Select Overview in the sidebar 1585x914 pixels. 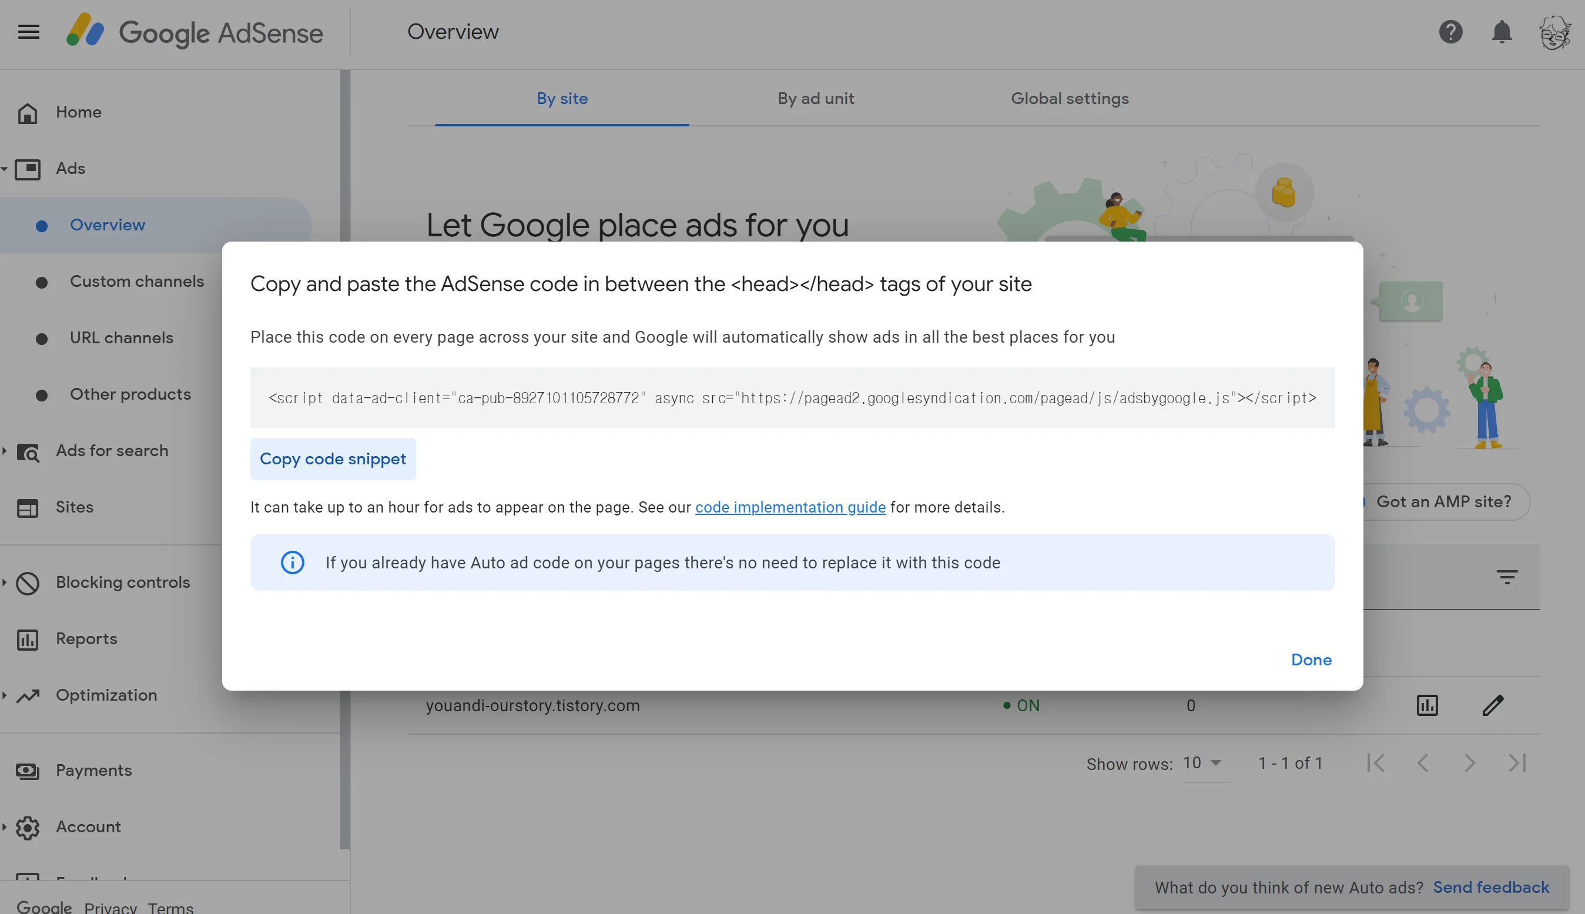(x=155, y=225)
